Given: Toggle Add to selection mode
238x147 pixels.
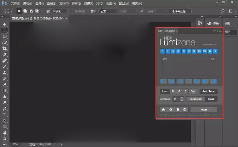Looking at the screenshot, I should [x=25, y=11].
